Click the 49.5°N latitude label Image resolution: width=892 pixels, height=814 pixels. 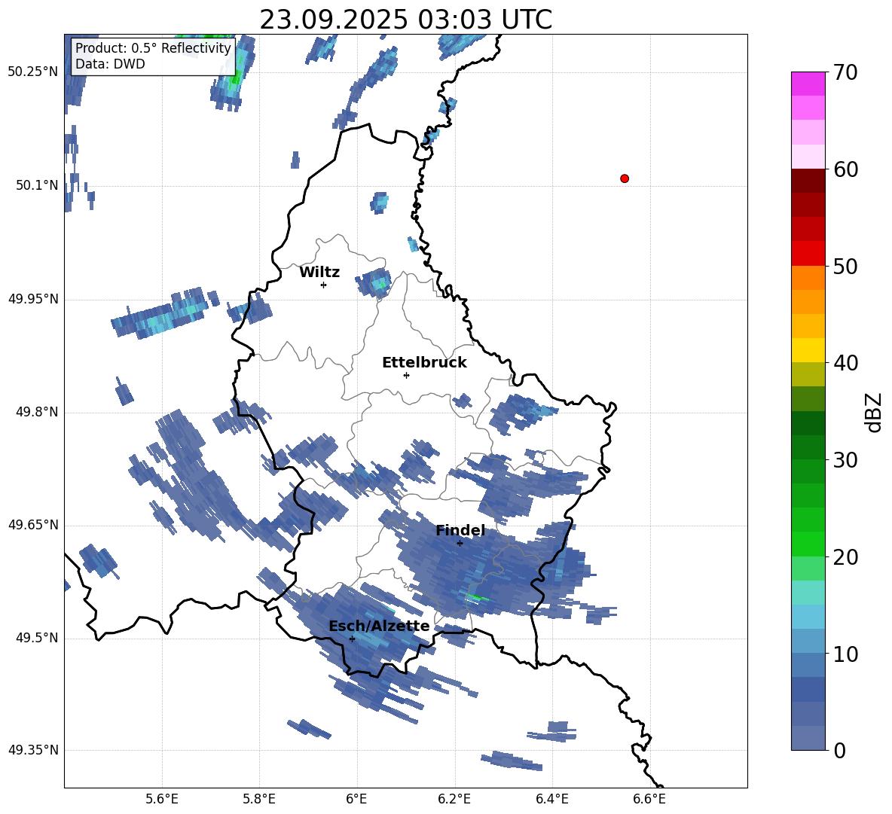(36, 638)
